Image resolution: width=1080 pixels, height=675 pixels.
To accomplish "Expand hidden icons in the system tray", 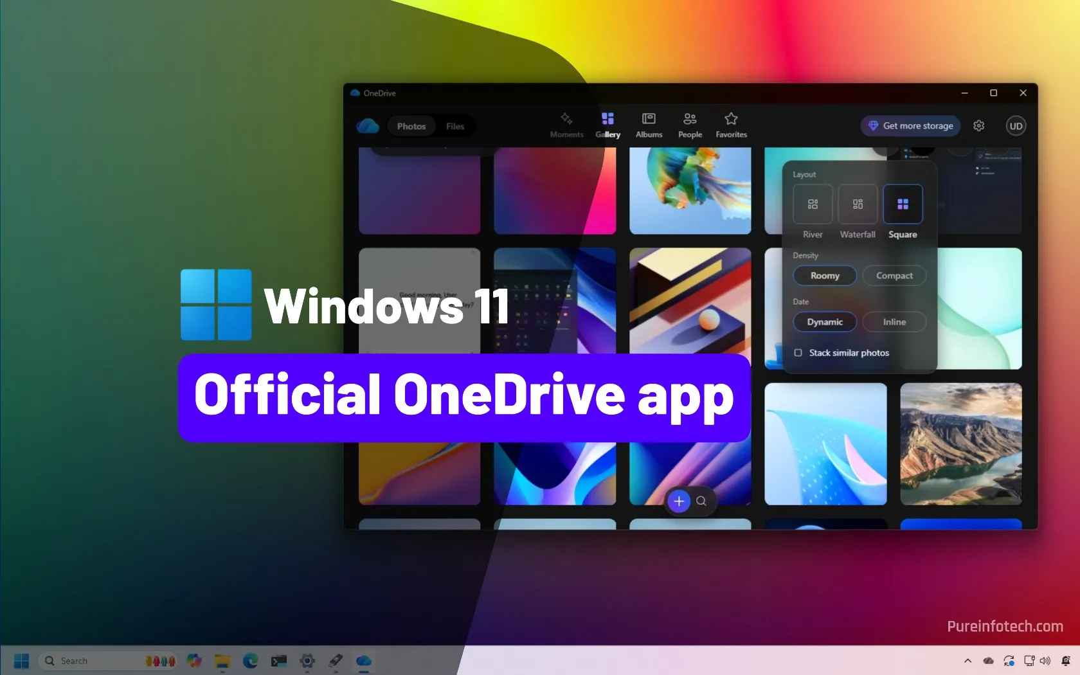I will tap(967, 660).
